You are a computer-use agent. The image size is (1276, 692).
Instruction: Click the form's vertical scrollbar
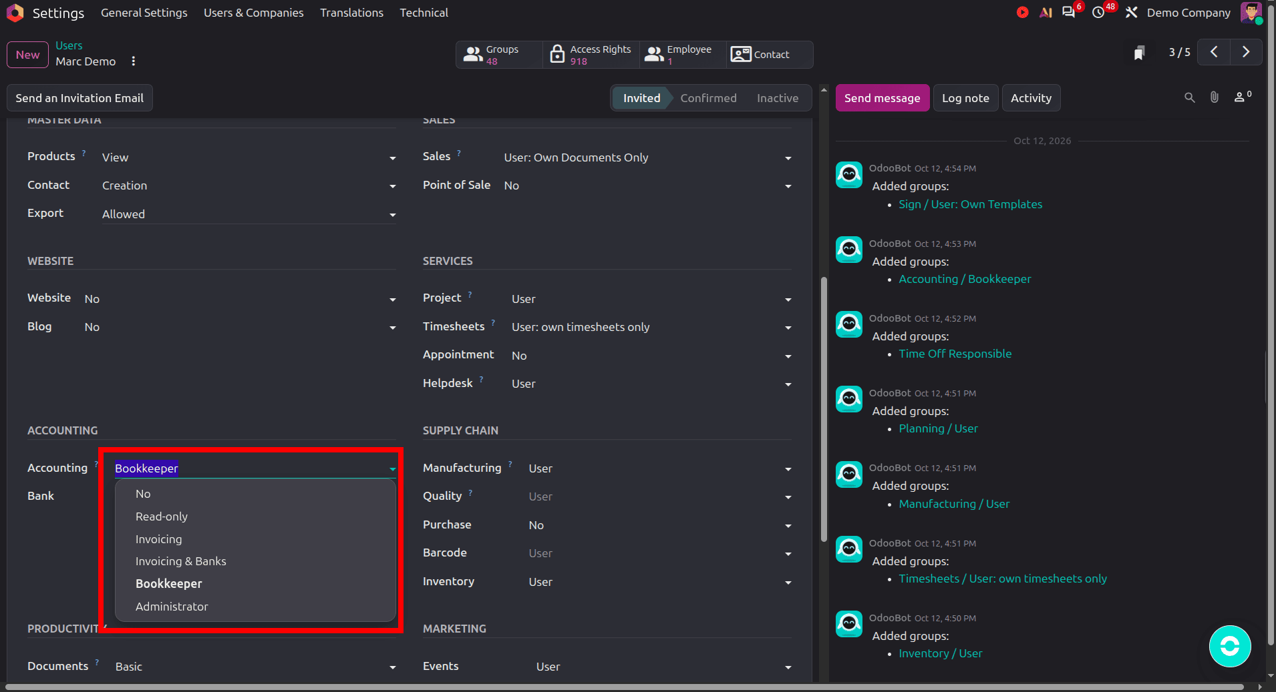(x=824, y=409)
